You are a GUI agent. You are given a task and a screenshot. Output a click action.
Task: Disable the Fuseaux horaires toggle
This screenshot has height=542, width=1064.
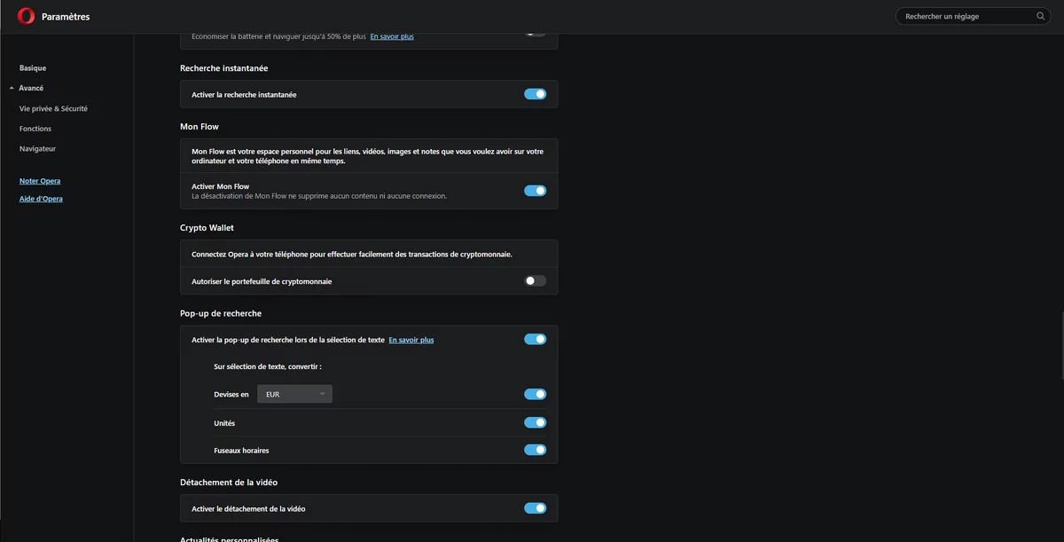pyautogui.click(x=536, y=450)
